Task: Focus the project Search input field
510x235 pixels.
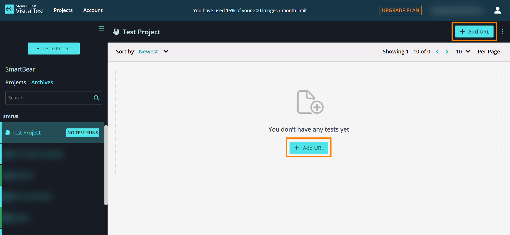Action: [x=49, y=98]
